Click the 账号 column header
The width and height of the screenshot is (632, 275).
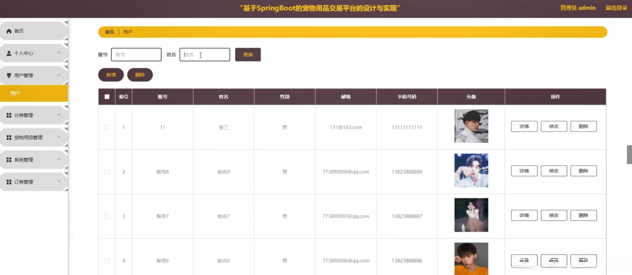pyautogui.click(x=162, y=97)
